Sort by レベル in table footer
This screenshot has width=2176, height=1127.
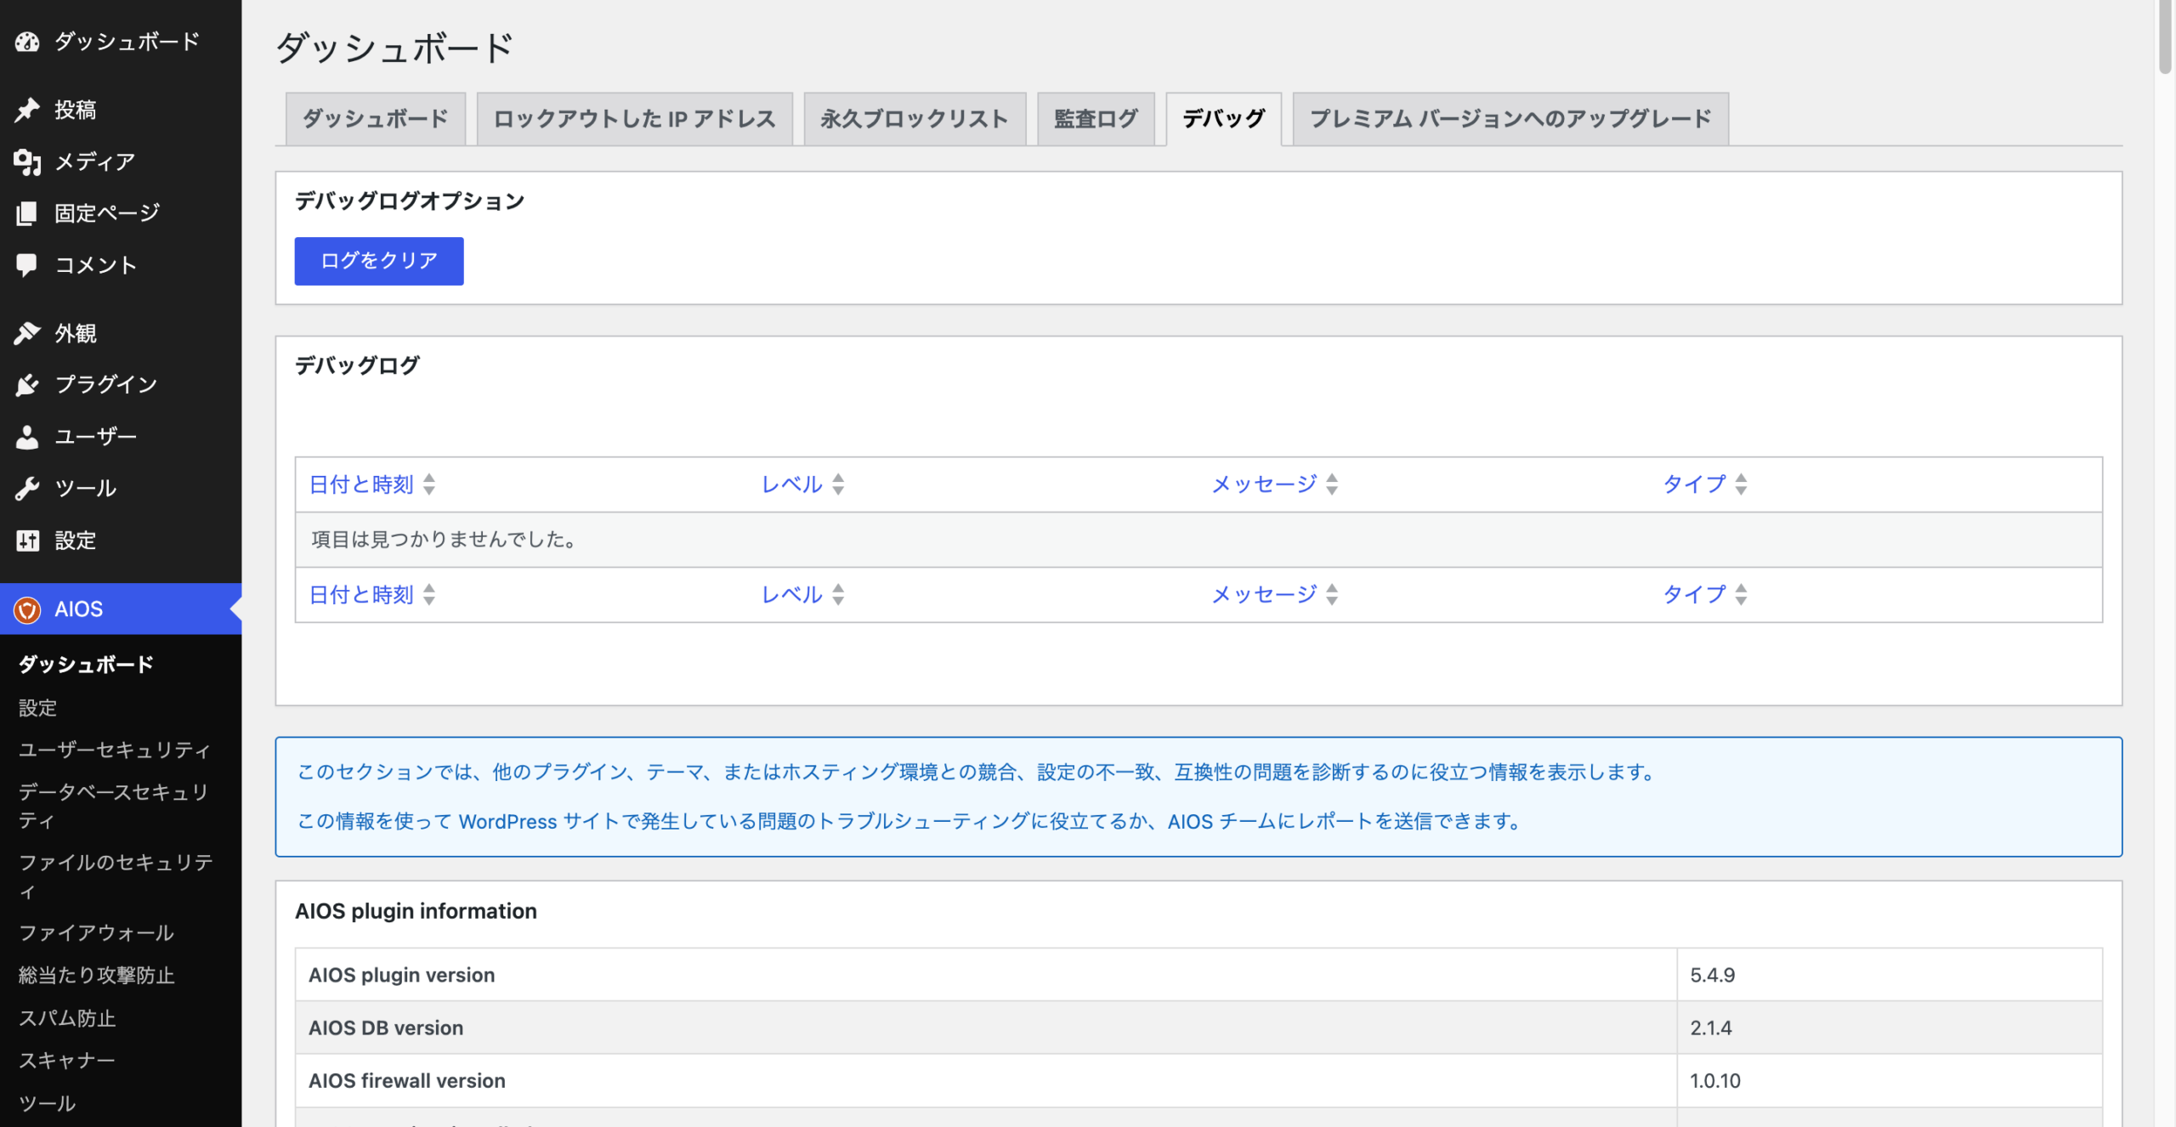point(802,595)
